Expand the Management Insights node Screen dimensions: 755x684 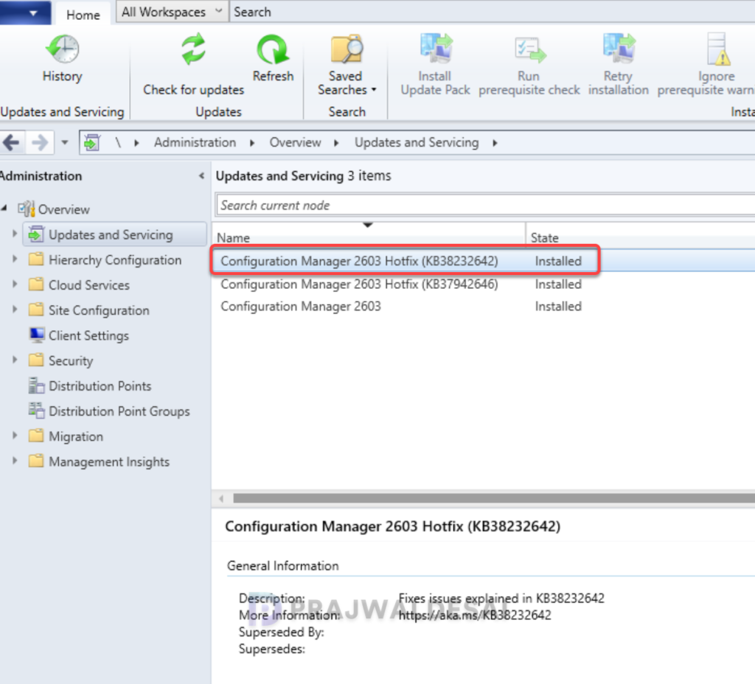[15, 461]
